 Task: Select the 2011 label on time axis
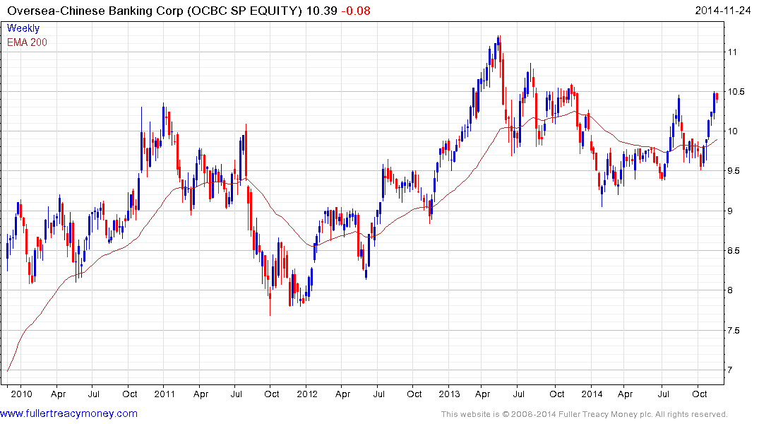pyautogui.click(x=165, y=394)
